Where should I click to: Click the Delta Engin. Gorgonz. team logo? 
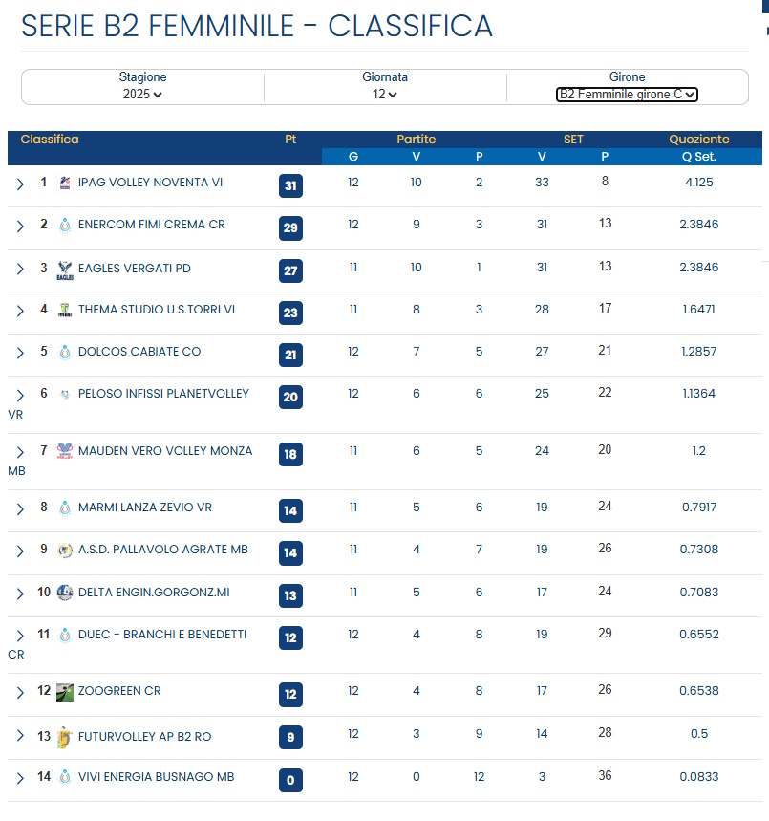pos(65,593)
